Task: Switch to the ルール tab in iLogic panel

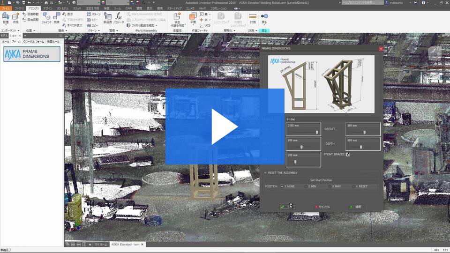Action: coord(6,42)
